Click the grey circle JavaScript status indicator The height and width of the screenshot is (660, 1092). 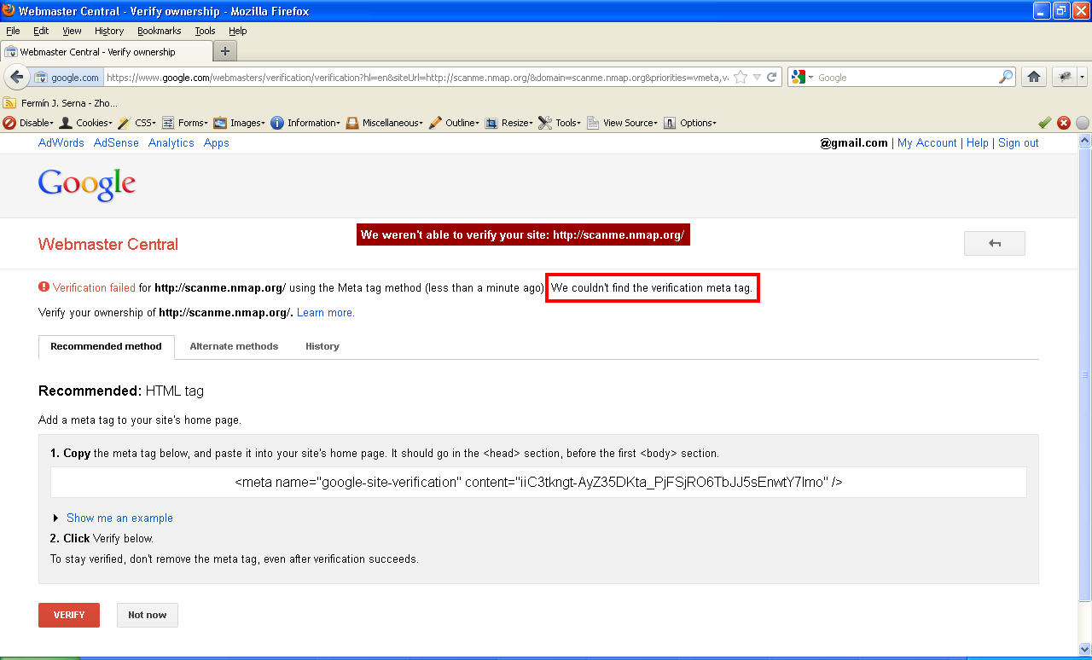tap(1083, 123)
